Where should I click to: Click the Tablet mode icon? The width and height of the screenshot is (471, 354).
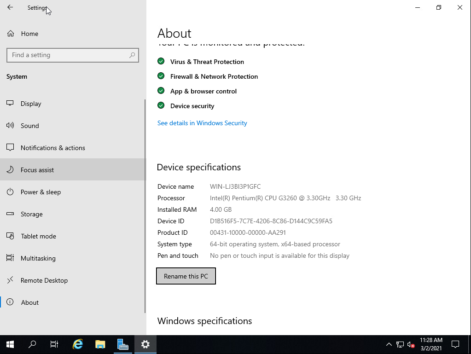[x=10, y=236]
